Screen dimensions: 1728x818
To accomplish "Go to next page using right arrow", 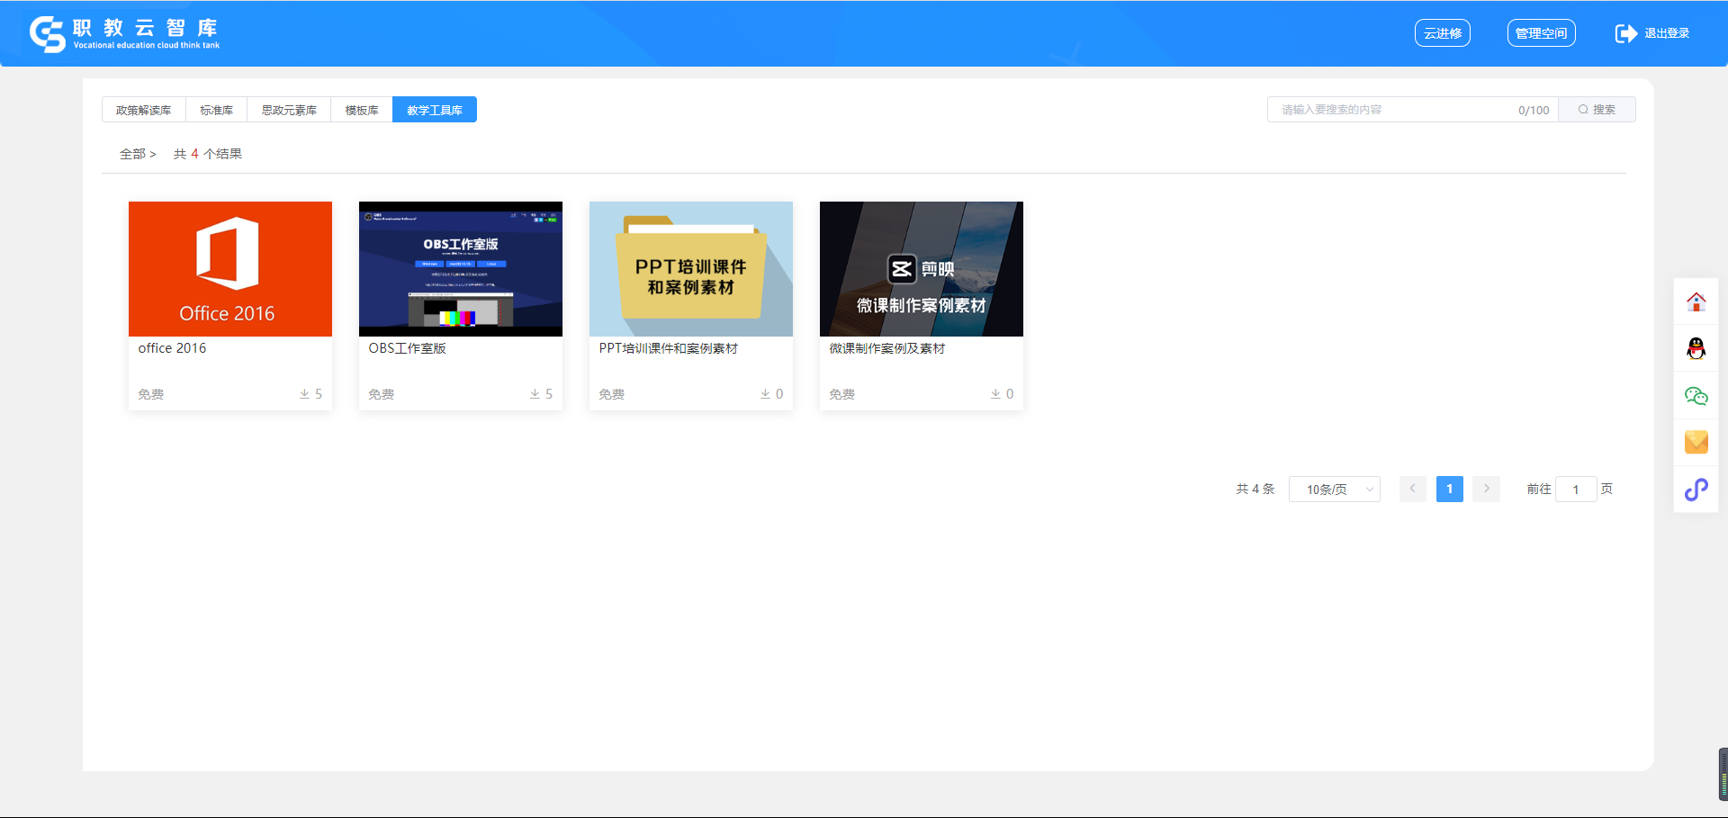I will point(1486,489).
